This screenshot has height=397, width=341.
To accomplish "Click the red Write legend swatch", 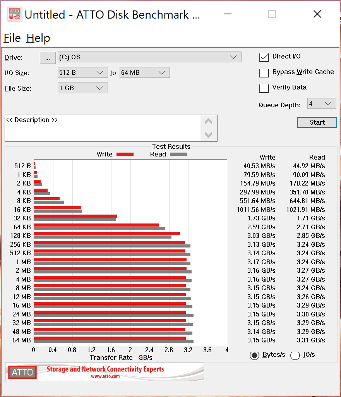I will coord(125,154).
